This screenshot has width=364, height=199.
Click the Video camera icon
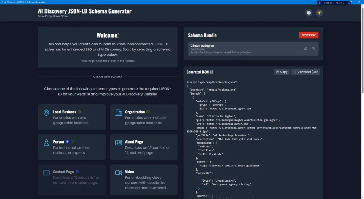[118, 173]
